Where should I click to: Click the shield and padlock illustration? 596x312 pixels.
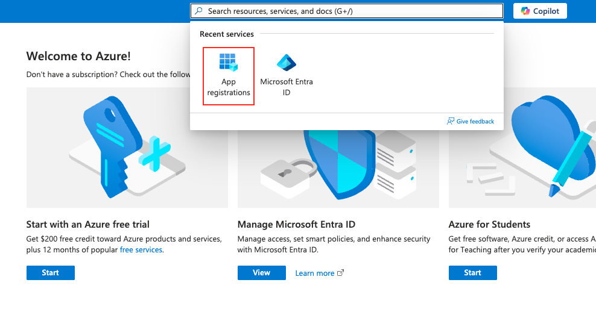point(338,169)
